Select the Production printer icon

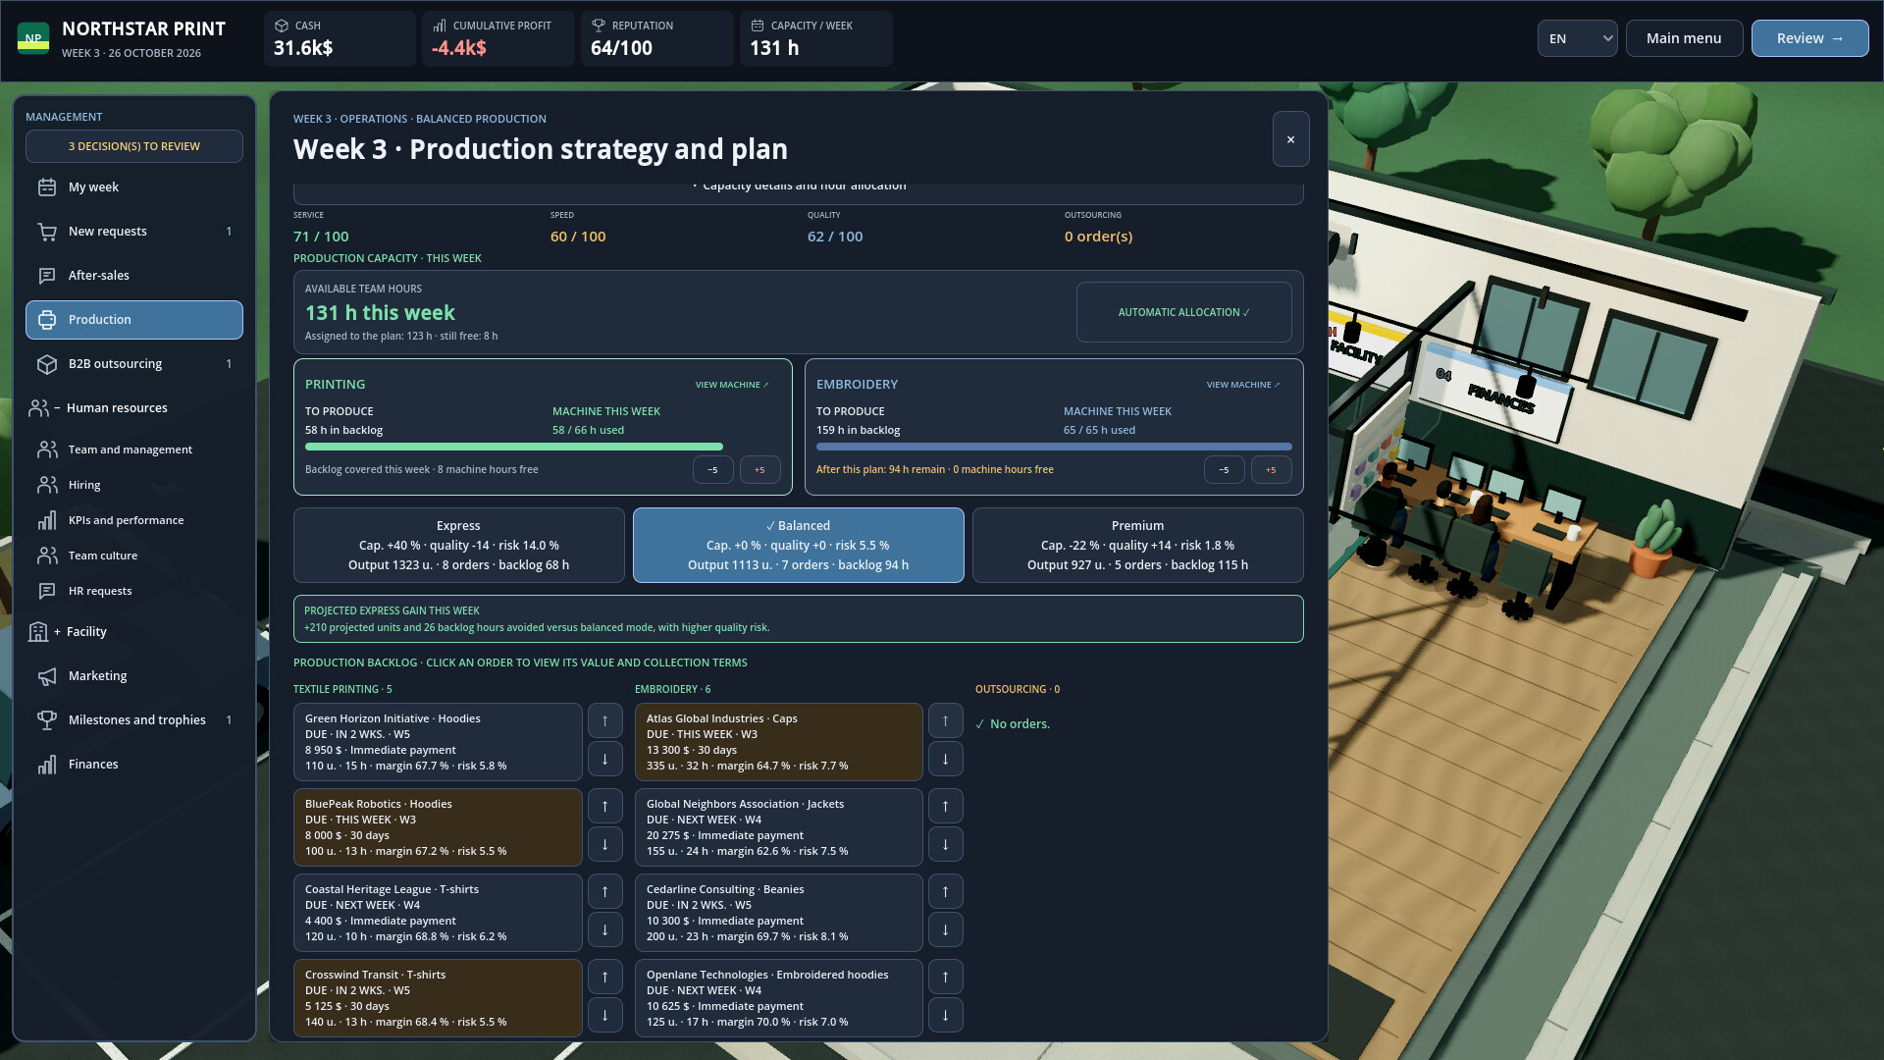pyautogui.click(x=47, y=320)
